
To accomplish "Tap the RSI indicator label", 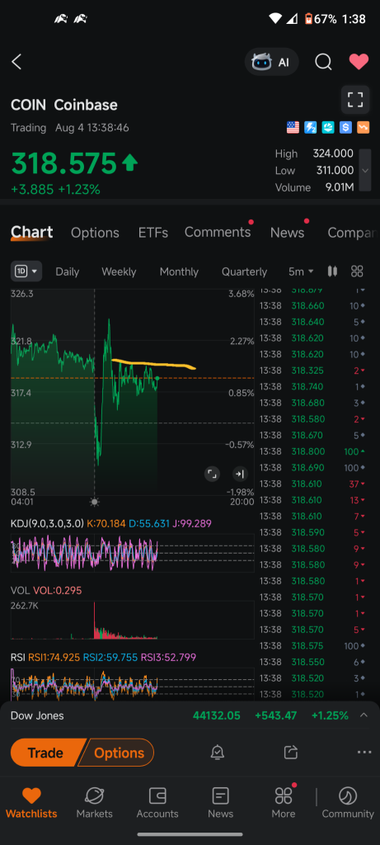I will pos(18,658).
